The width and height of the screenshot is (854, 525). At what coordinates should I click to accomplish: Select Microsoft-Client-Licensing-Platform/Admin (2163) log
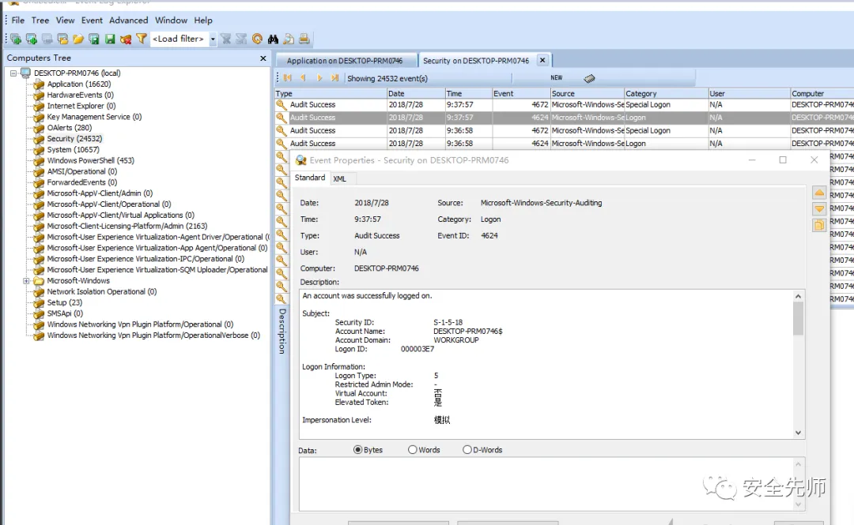[127, 226]
